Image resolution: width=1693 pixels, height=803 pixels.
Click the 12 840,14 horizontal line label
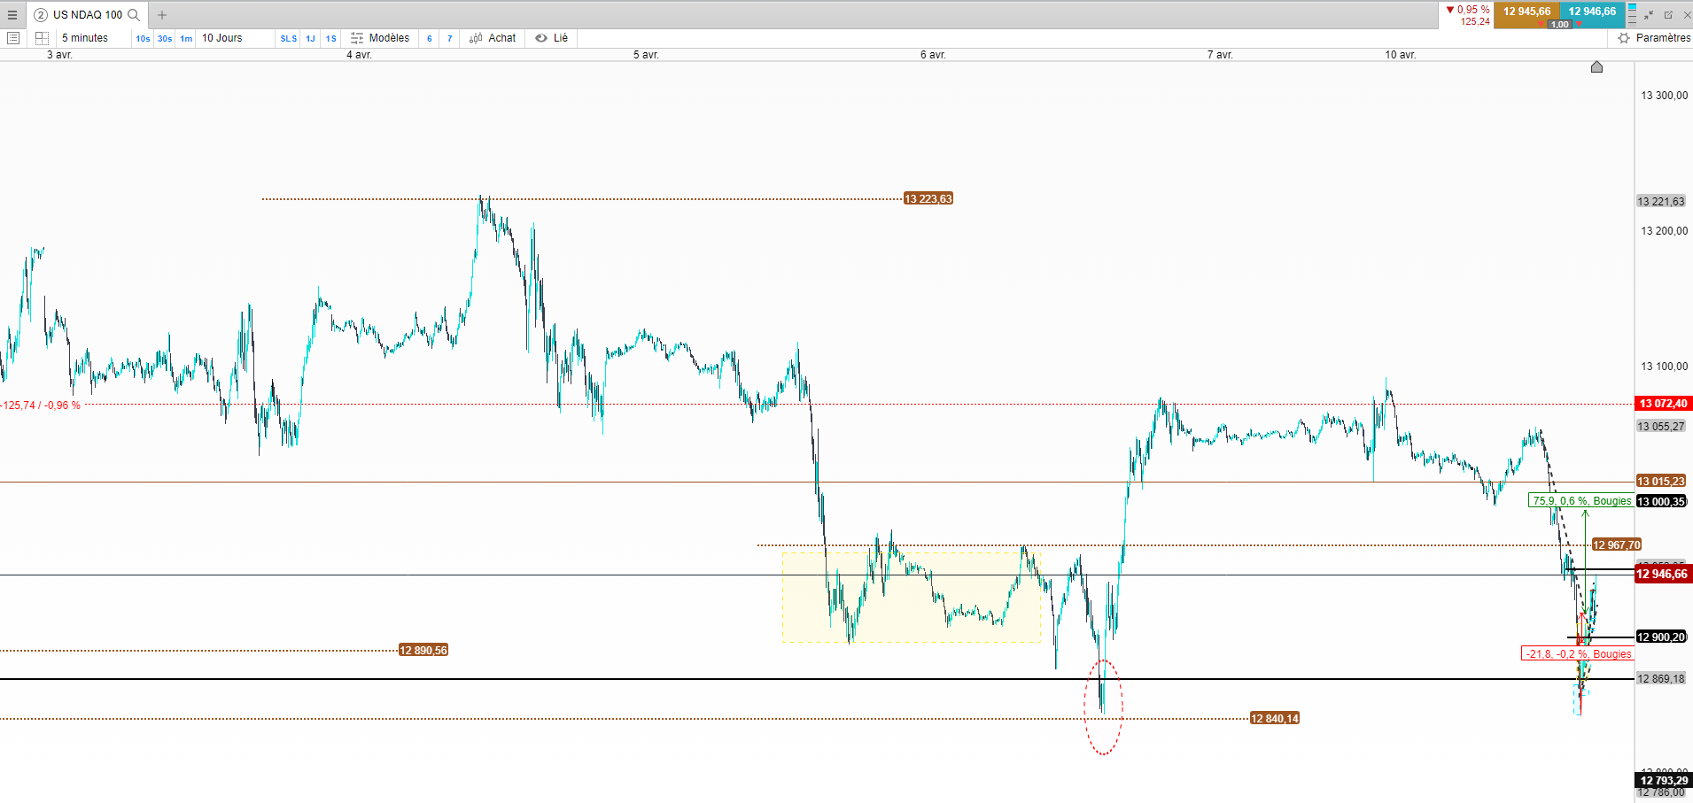1275,719
